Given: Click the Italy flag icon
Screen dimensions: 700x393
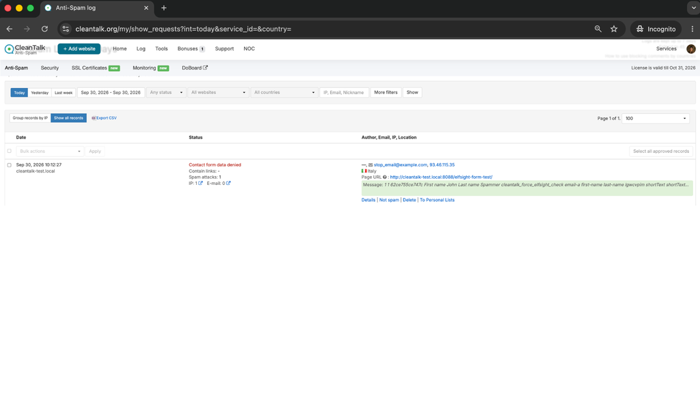Looking at the screenshot, I should click(x=364, y=171).
